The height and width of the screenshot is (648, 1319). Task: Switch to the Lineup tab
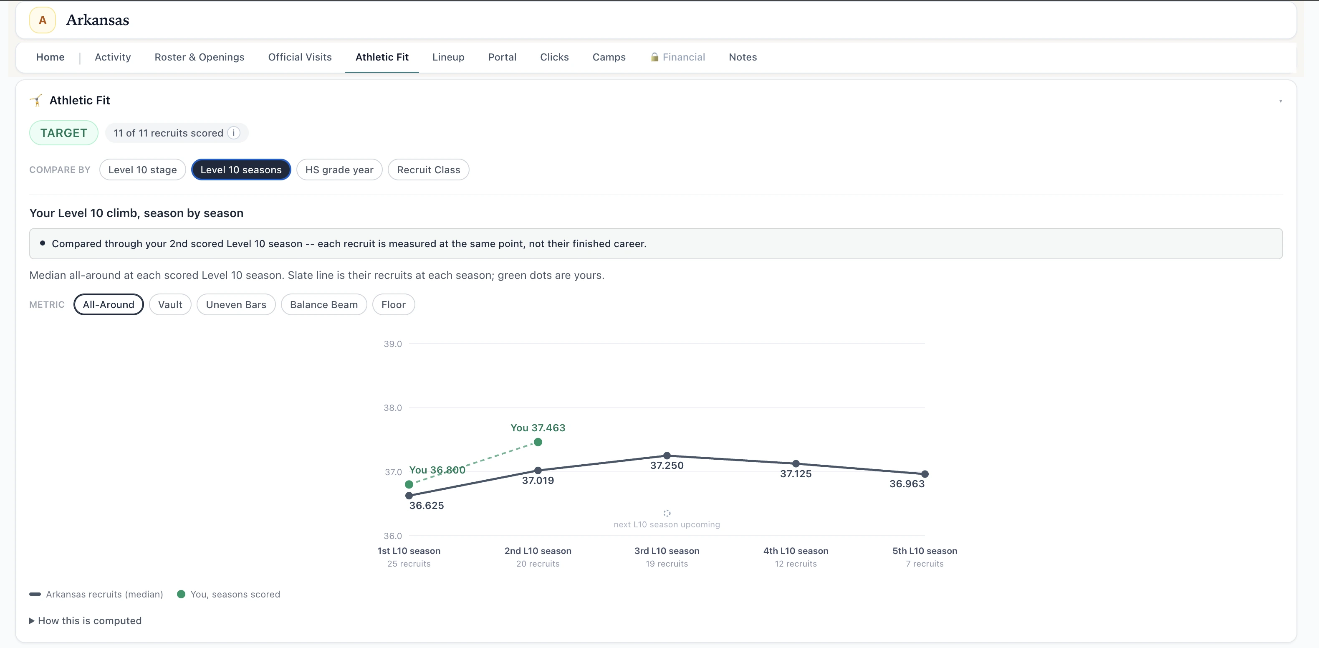(448, 57)
